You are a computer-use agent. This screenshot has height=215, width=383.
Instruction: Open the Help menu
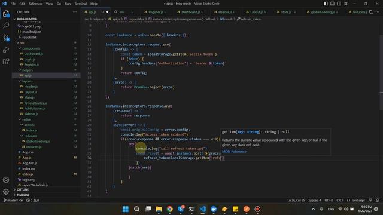(94, 4)
